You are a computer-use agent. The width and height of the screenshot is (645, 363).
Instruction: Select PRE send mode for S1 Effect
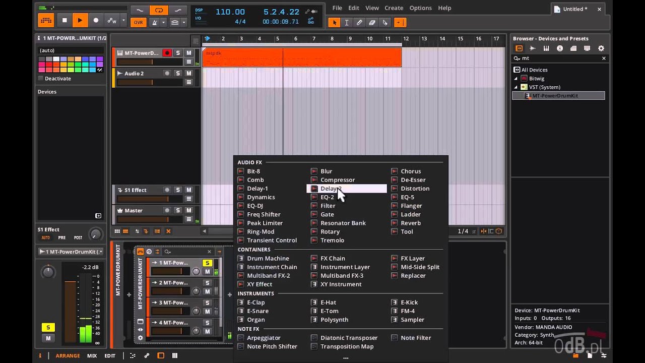62,237
